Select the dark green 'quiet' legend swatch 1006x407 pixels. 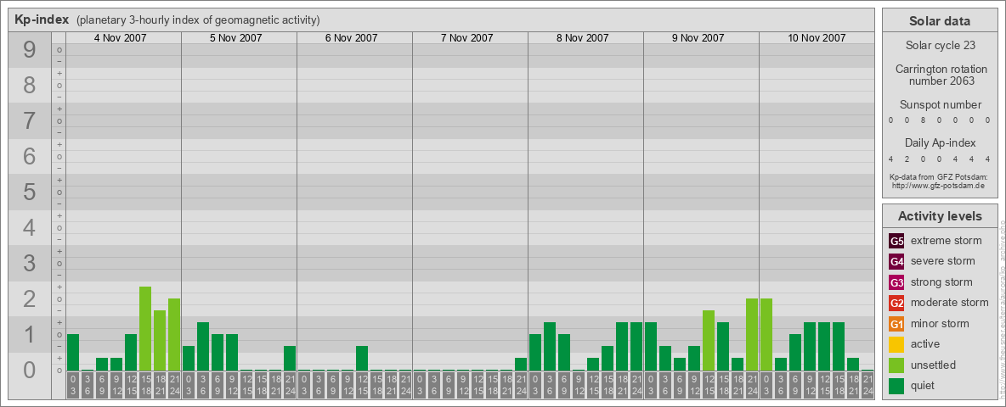(896, 385)
